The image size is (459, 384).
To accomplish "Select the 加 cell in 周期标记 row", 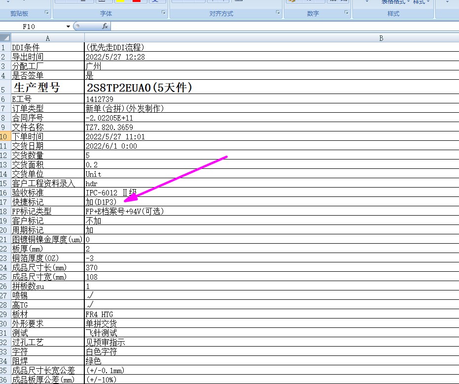I will click(x=272, y=230).
